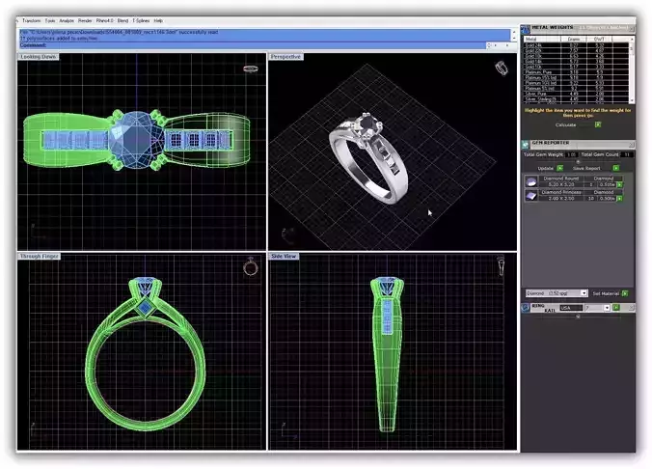This screenshot has height=469, width=652.
Task: Select the Silver, Sterling row
Action: 577,99
